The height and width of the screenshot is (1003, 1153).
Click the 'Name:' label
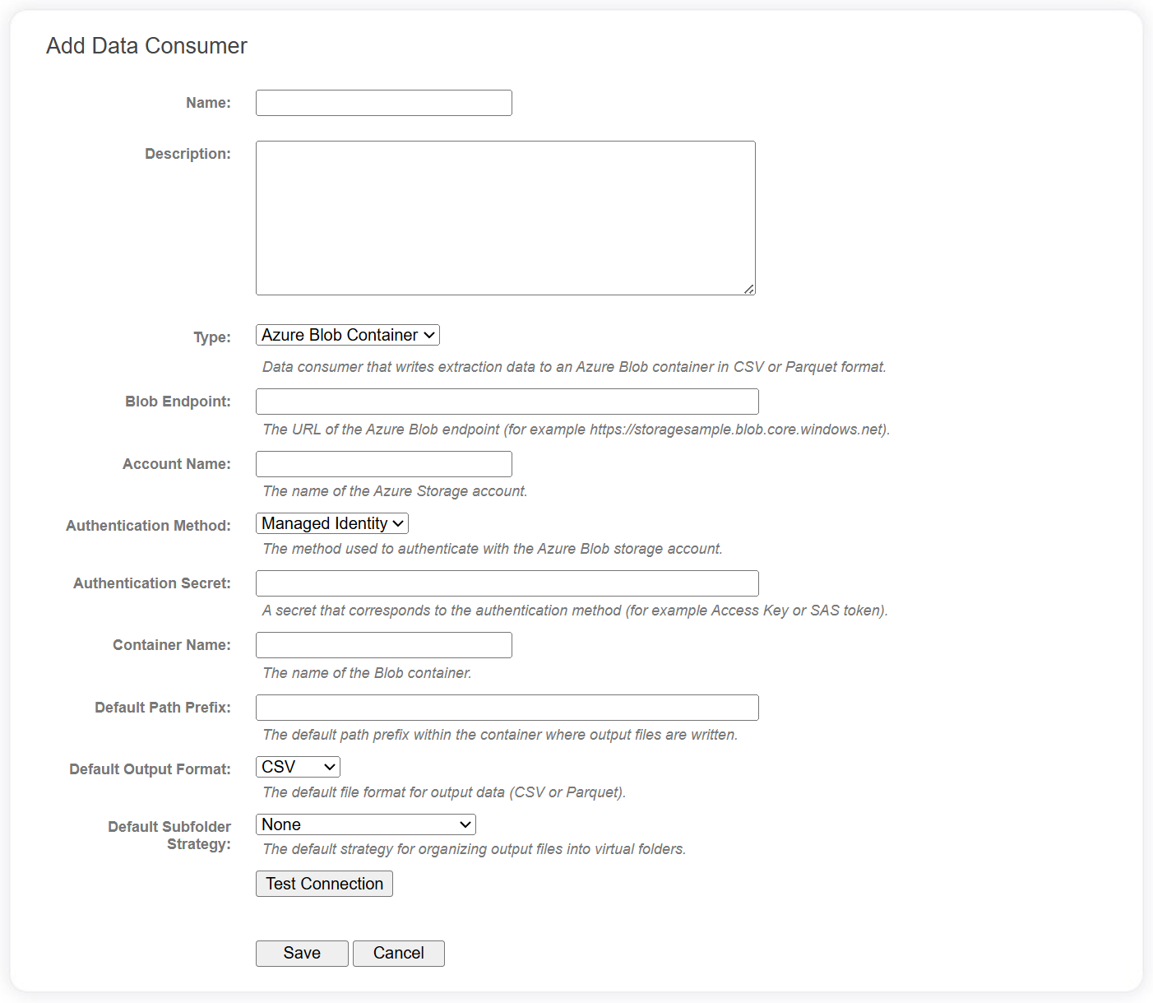[x=208, y=103]
